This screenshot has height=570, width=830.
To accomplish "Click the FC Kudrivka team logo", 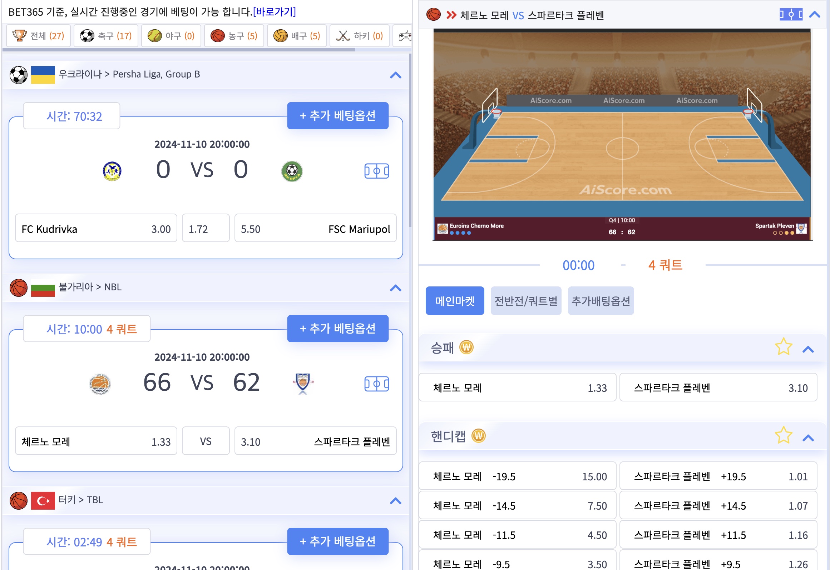I will coord(112,171).
